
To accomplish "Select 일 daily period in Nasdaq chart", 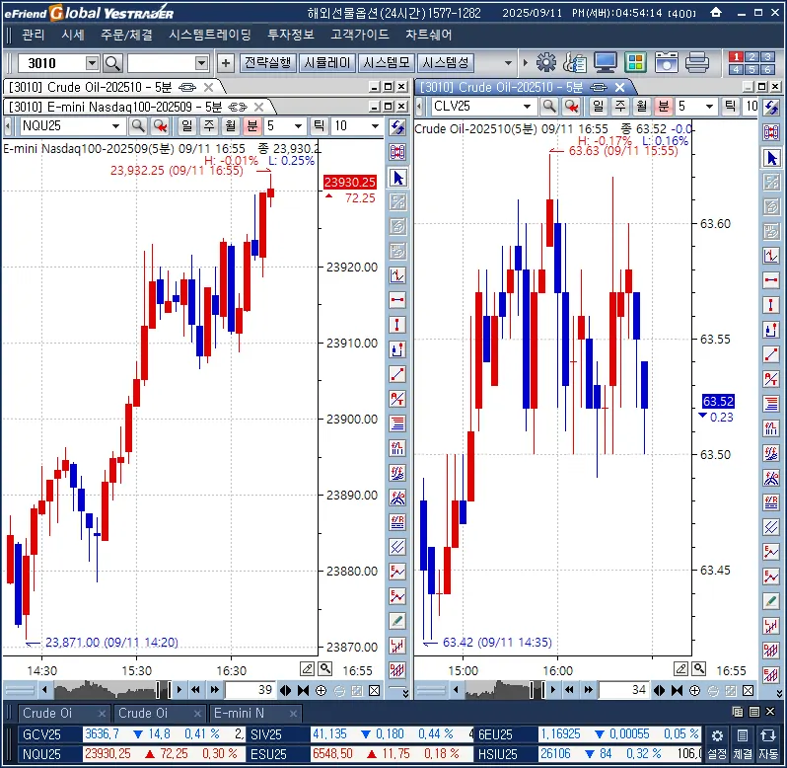I will 186,125.
